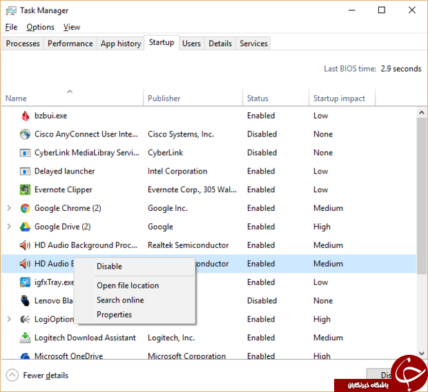Select the Evernote Clipper entry

(x=64, y=190)
